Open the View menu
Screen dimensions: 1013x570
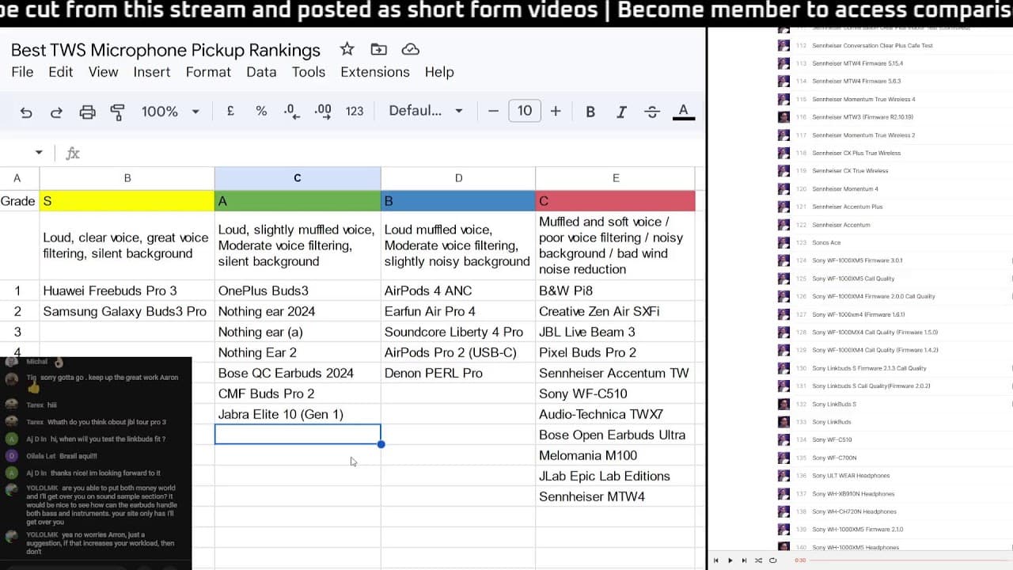pos(103,72)
